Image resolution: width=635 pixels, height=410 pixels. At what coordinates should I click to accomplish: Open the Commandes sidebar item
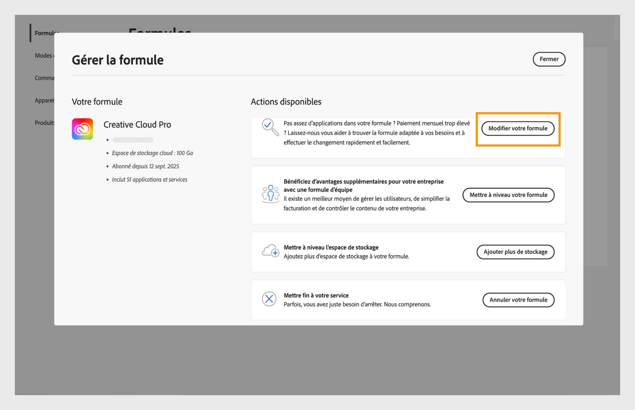click(x=44, y=78)
